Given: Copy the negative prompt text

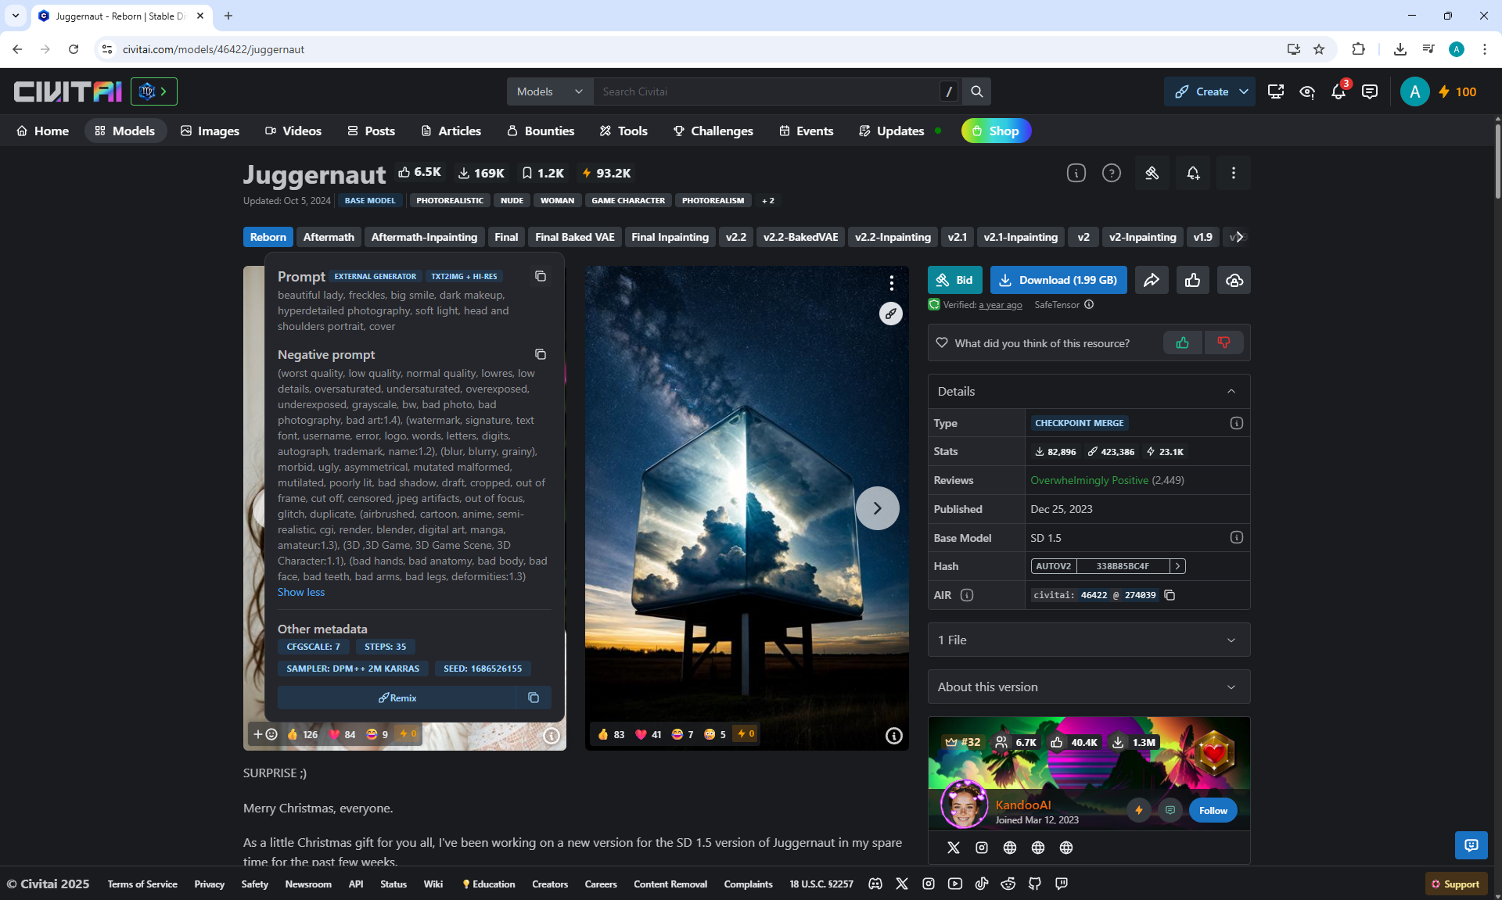Looking at the screenshot, I should pos(540,354).
